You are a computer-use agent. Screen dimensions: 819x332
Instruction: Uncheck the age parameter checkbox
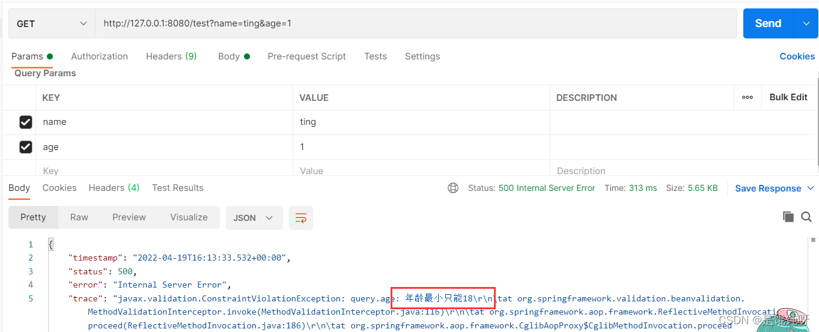pos(26,147)
